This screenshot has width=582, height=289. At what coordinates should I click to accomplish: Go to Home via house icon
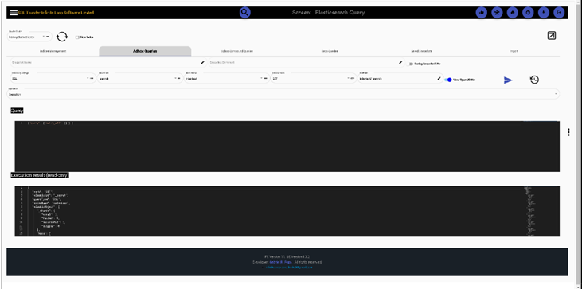click(x=513, y=13)
